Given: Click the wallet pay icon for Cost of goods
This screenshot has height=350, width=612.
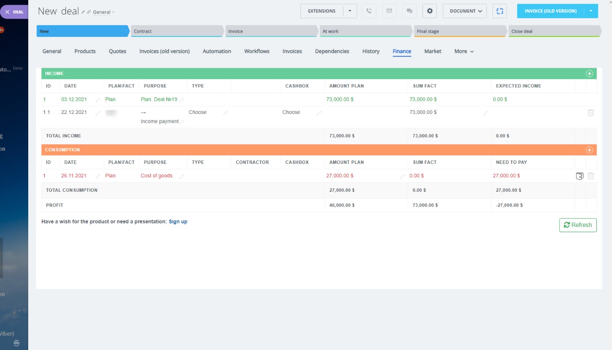Looking at the screenshot, I should (579, 176).
